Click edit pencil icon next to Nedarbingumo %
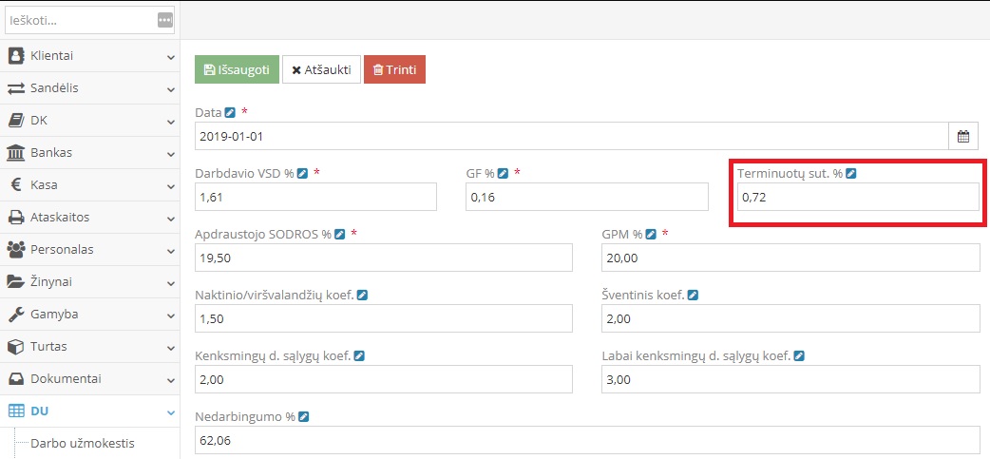This screenshot has height=459, width=990. pos(303,417)
